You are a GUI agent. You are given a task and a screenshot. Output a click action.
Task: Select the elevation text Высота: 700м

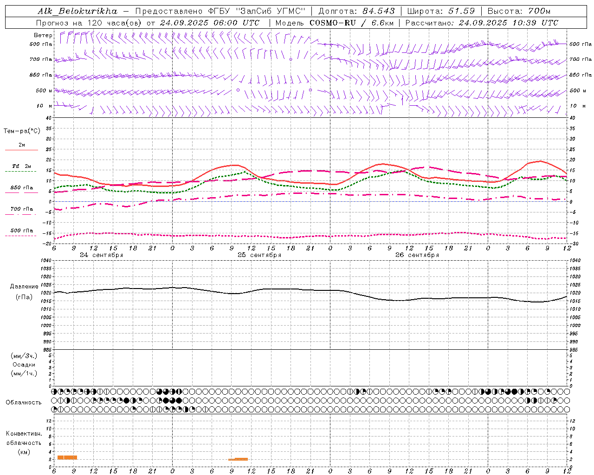(519, 11)
